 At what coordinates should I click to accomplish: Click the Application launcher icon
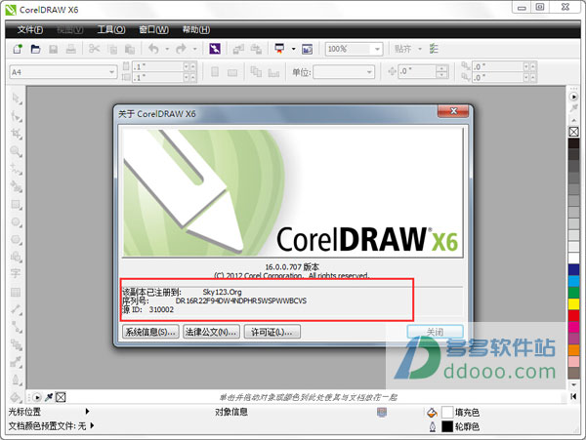[x=279, y=49]
